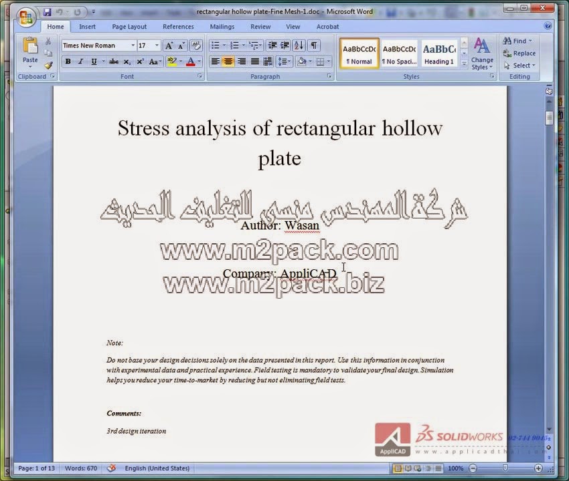Click the vertical scrollbar thumb
569x481 pixels.
tap(549, 118)
